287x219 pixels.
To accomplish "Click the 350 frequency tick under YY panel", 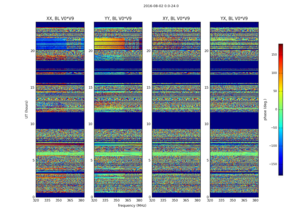I will [117, 200].
